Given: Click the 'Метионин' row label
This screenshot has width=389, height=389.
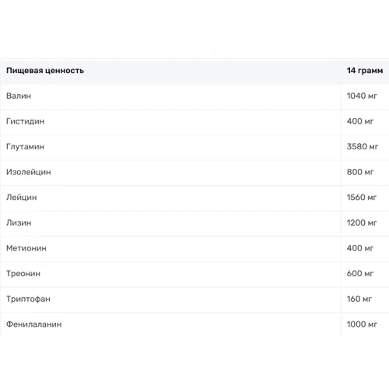Looking at the screenshot, I should click(x=26, y=248).
